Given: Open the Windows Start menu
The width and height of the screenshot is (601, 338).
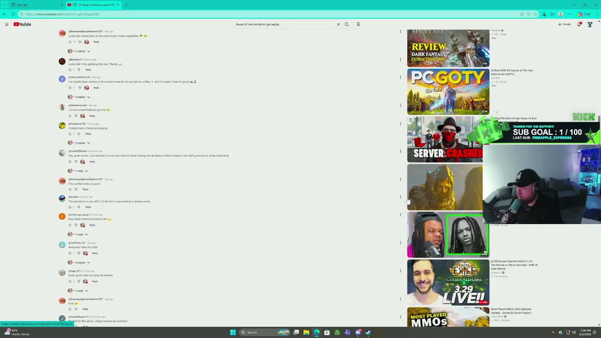Looking at the screenshot, I should (x=233, y=332).
